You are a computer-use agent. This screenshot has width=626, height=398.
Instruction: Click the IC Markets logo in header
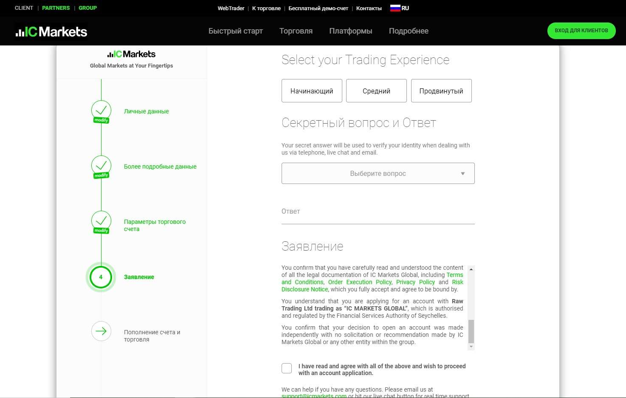pyautogui.click(x=51, y=31)
